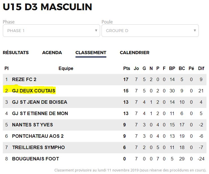This screenshot has width=209, height=174.
Task: Click the arrow of the Poule selector
Action: coord(195,31)
